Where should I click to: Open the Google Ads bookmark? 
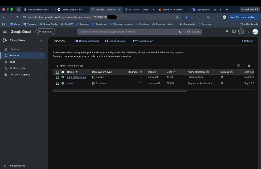tap(187, 24)
